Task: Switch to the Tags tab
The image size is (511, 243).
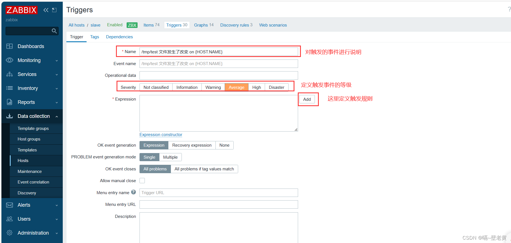Action: pyautogui.click(x=94, y=37)
